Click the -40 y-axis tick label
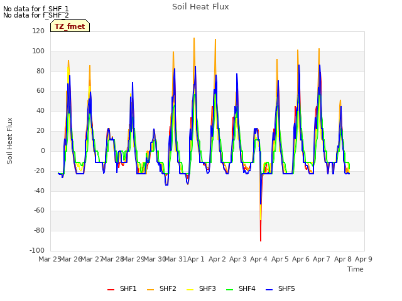The width and height of the screenshot is (402, 301). click(39, 191)
